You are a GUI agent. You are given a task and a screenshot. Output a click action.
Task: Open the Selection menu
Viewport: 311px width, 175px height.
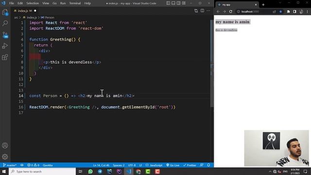pos(33,3)
